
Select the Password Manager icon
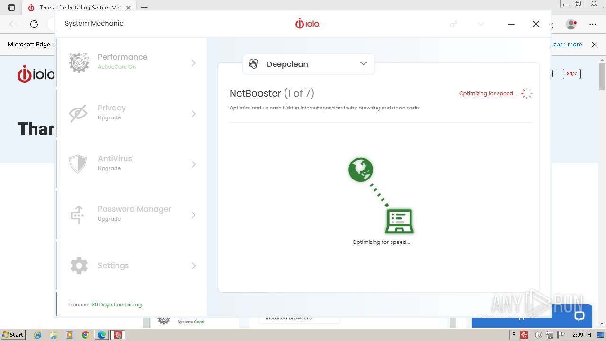[78, 215]
